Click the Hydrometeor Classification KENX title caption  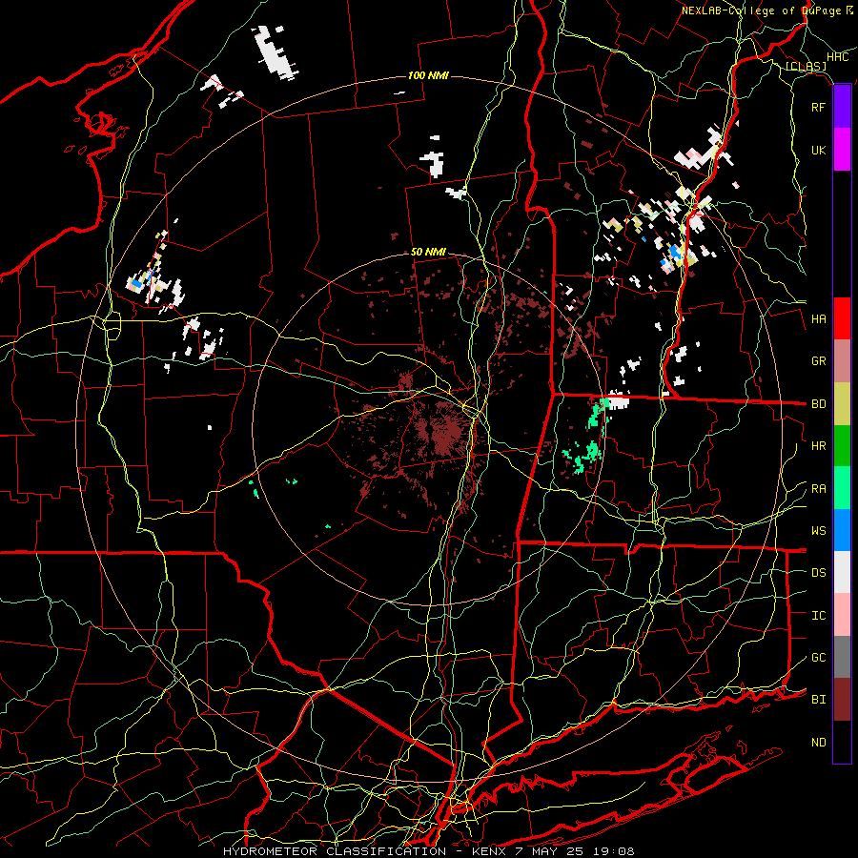(428, 851)
